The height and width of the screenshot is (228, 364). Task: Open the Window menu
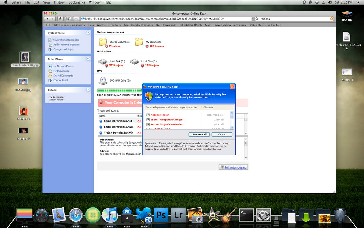[95, 2]
